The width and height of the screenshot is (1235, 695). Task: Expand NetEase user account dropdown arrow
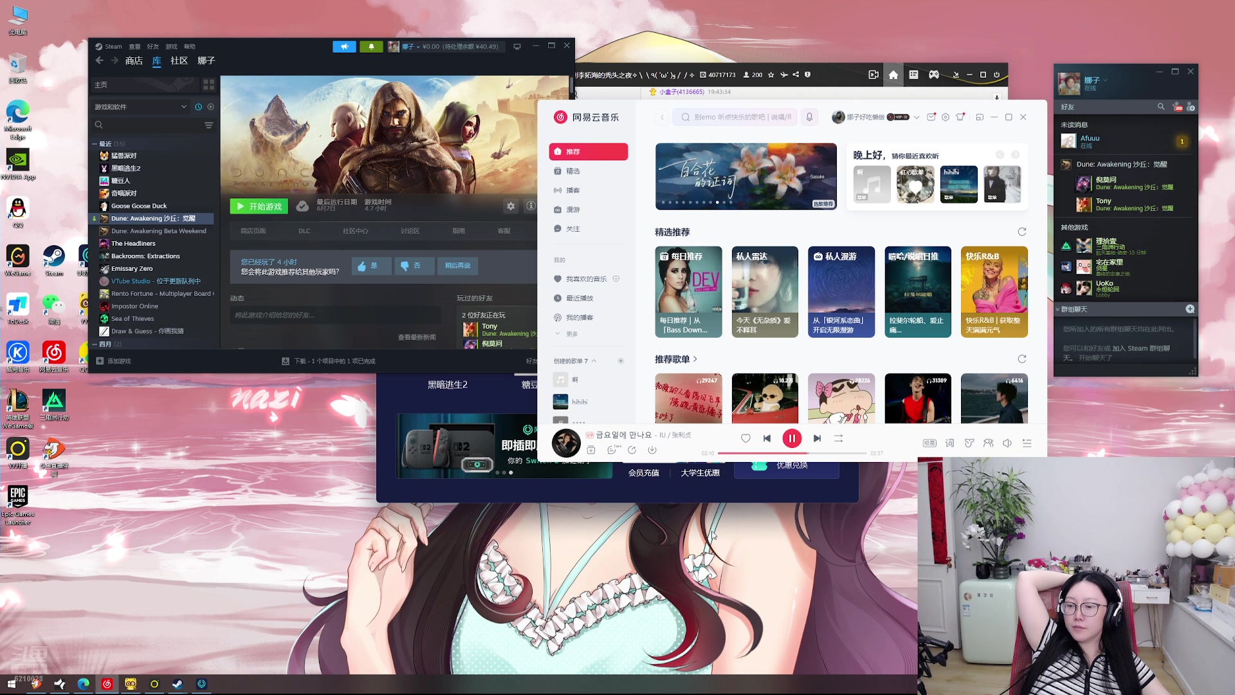[x=916, y=117]
